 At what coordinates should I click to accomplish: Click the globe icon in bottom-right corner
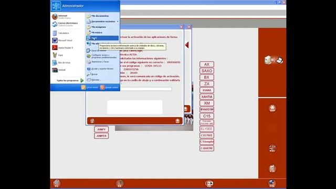(272, 183)
